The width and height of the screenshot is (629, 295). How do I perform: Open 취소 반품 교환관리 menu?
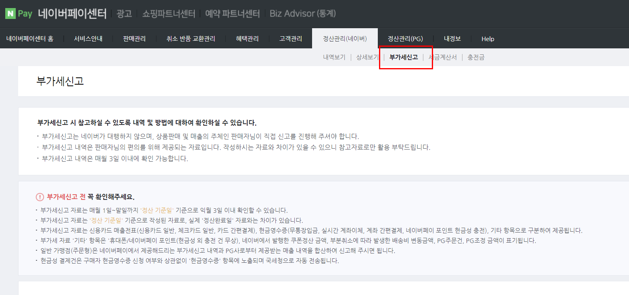[x=191, y=39]
